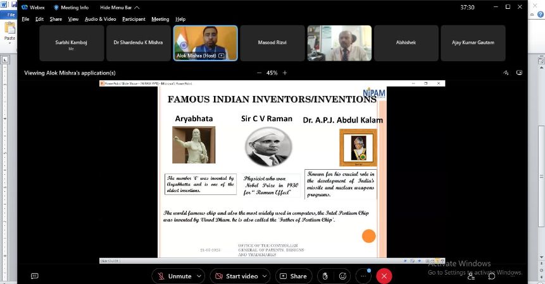Viewport: 545px width, 284px height.
Task: Open the more options ellipsis button
Action: click(x=363, y=276)
